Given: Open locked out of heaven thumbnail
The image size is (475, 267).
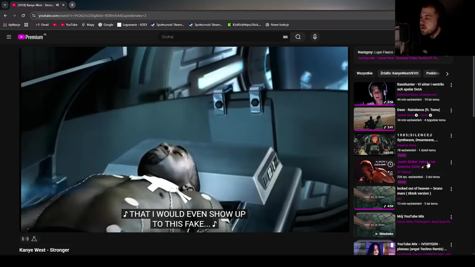Looking at the screenshot, I should tap(374, 198).
